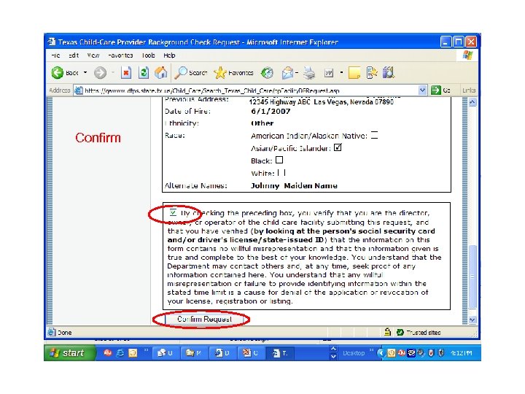Open the Favorites menu
This screenshot has height=394, width=525.
[x=120, y=55]
